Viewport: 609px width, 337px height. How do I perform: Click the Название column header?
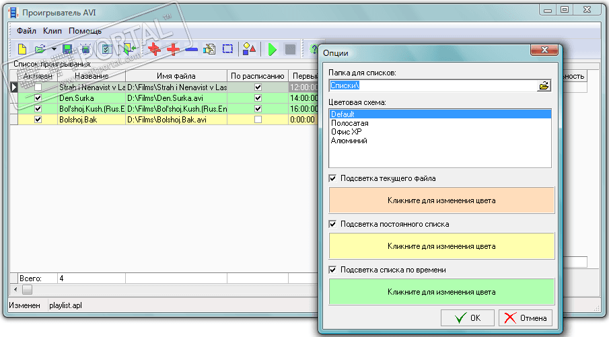click(92, 76)
